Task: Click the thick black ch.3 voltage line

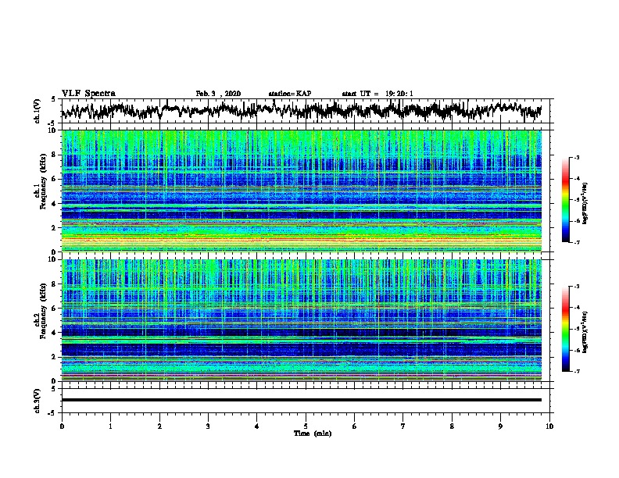Action: click(x=301, y=400)
